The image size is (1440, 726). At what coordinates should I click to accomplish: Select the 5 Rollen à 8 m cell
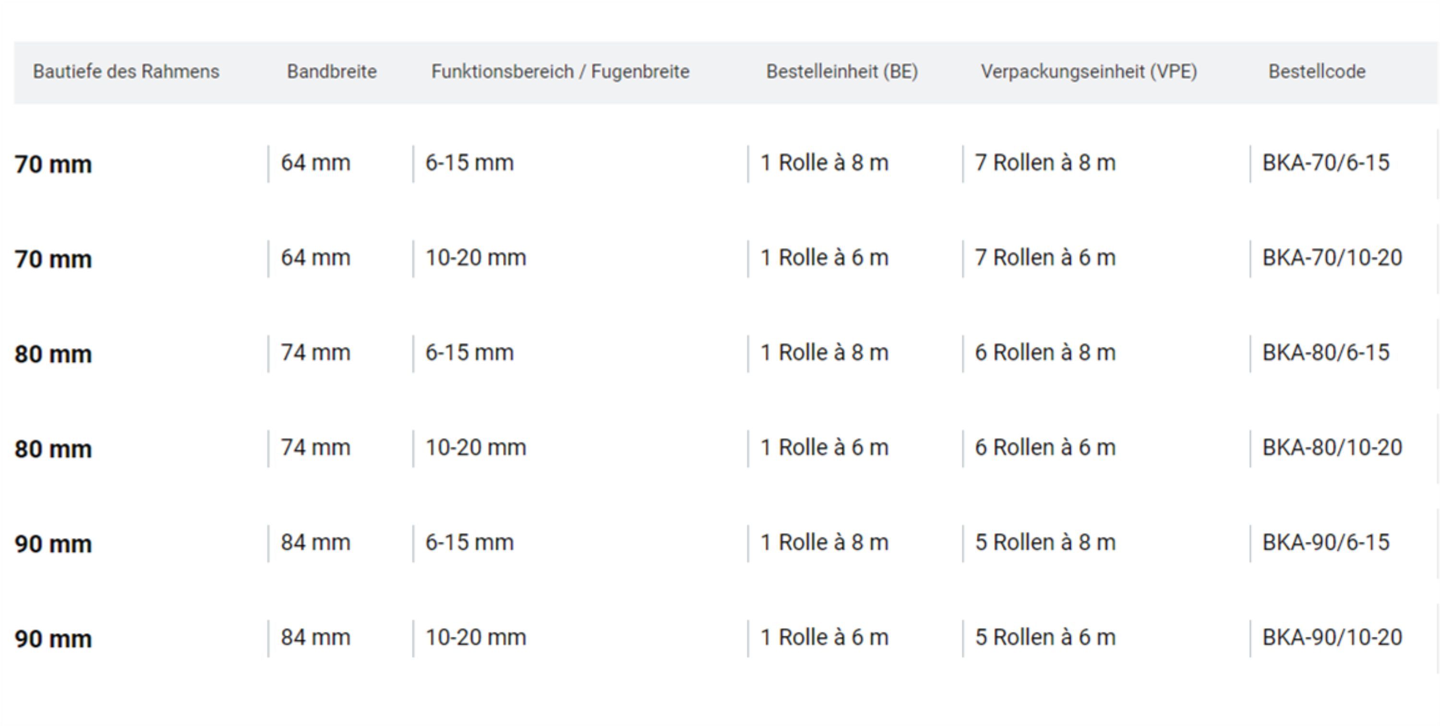(1045, 542)
